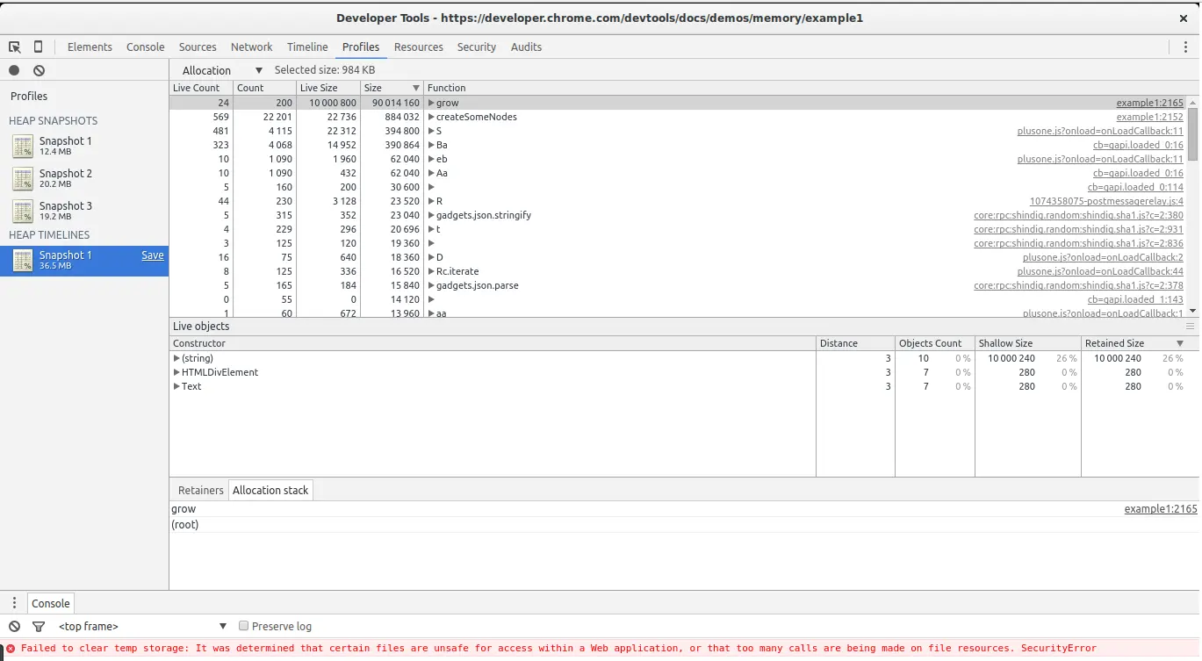Viewport: 1202px width, 661px height.
Task: Save the heap timeline Snapshot 1
Action: pyautogui.click(x=153, y=255)
